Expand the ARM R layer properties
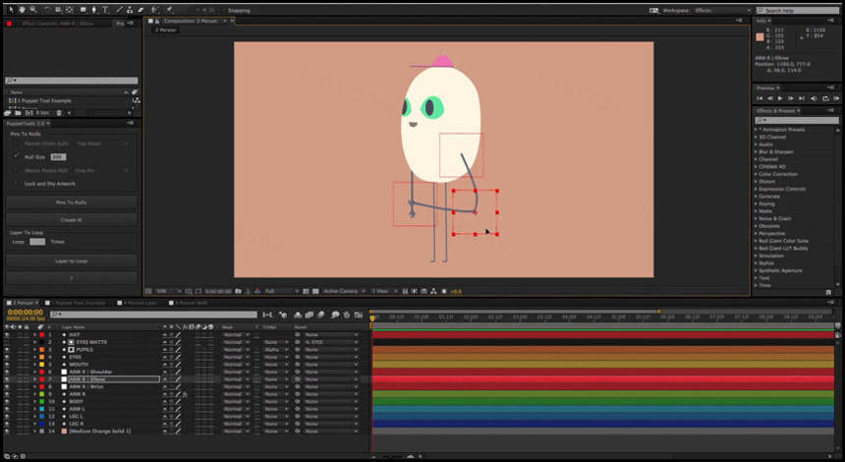 point(35,394)
